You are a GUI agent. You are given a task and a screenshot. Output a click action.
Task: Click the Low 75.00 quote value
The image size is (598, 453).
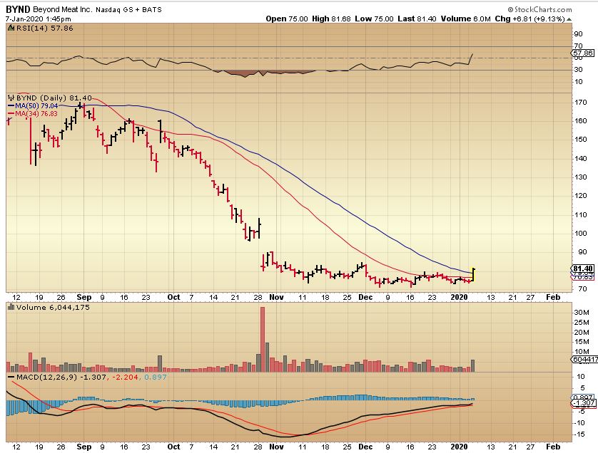374,19
